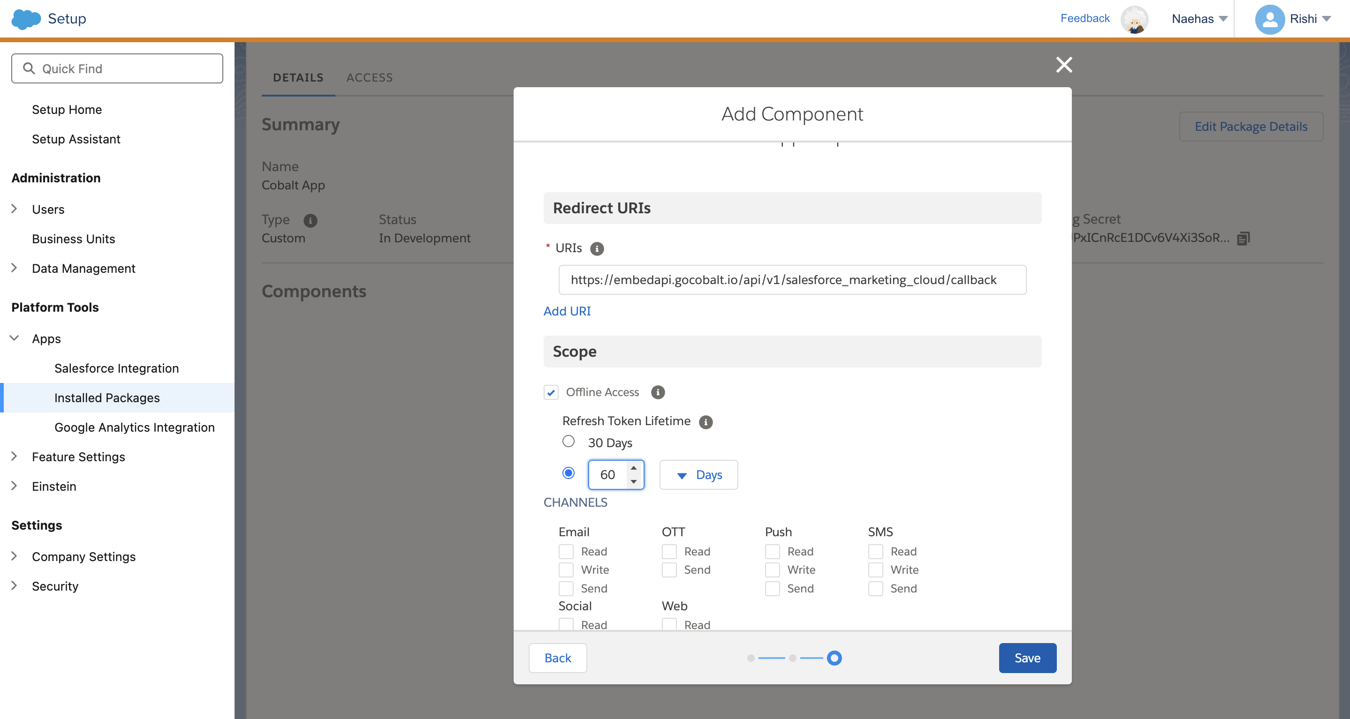Click the info icon next to URIs
1350x719 pixels.
click(597, 248)
